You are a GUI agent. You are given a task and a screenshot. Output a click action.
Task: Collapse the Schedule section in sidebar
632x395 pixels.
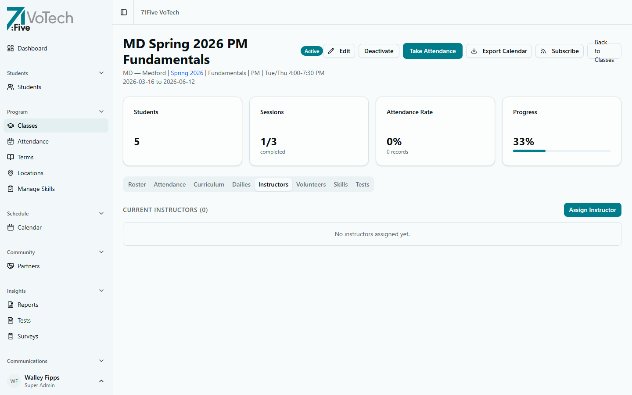click(101, 213)
